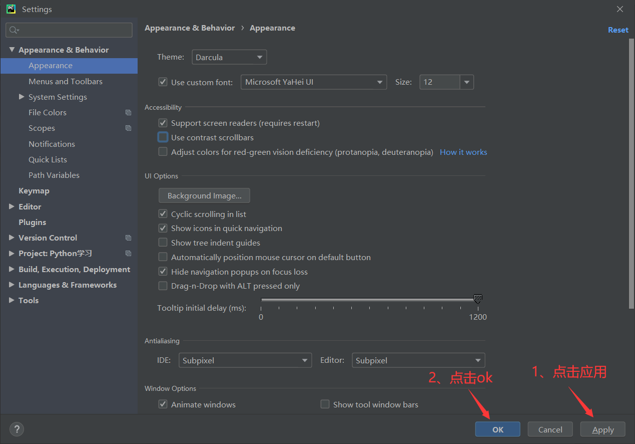Enable Drag-n-Drop with ALT pressed only
Screen dimensions: 635x444
click(x=163, y=286)
